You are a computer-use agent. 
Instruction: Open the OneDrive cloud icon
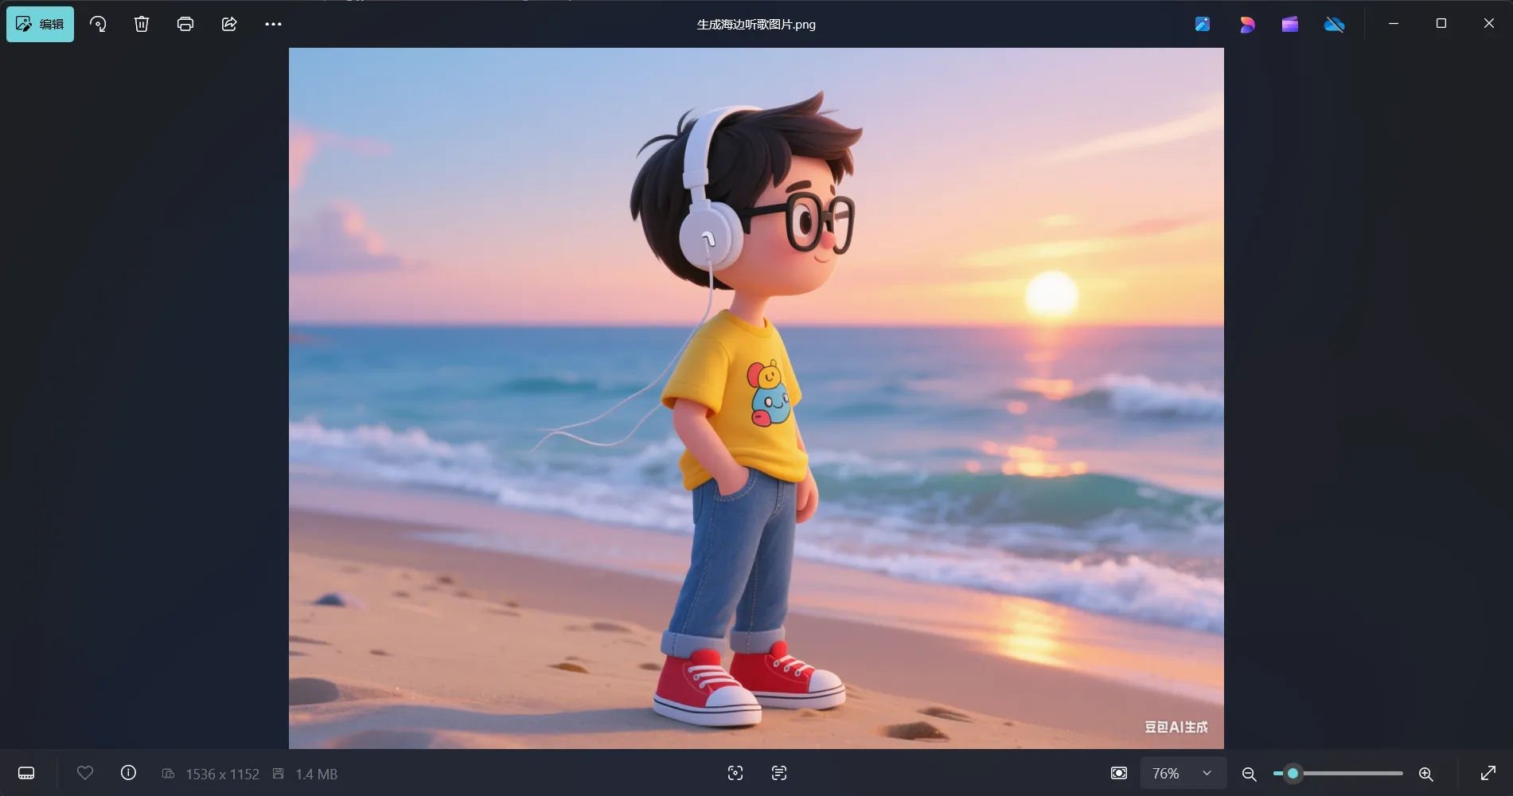pyautogui.click(x=1334, y=25)
